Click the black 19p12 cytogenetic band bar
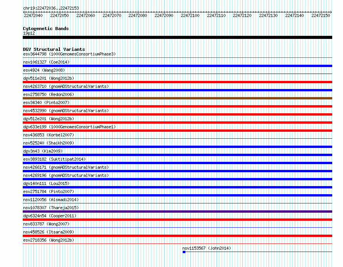The image size is (343, 267). 177,37
